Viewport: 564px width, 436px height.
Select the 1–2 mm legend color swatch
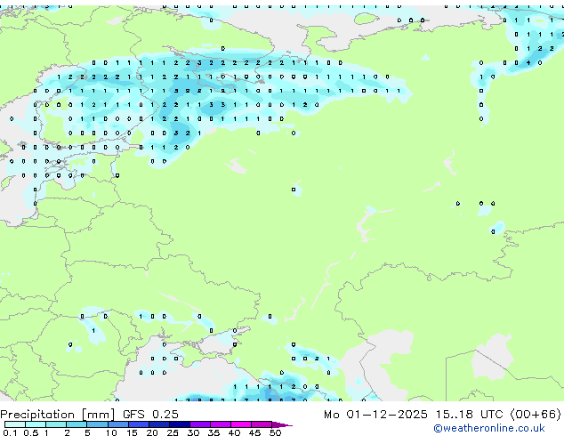56,424
